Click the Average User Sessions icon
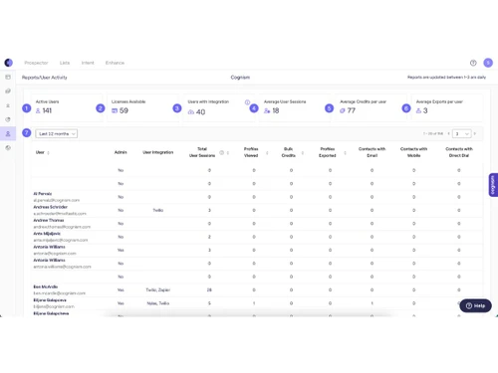498x373 pixels. (x=267, y=110)
